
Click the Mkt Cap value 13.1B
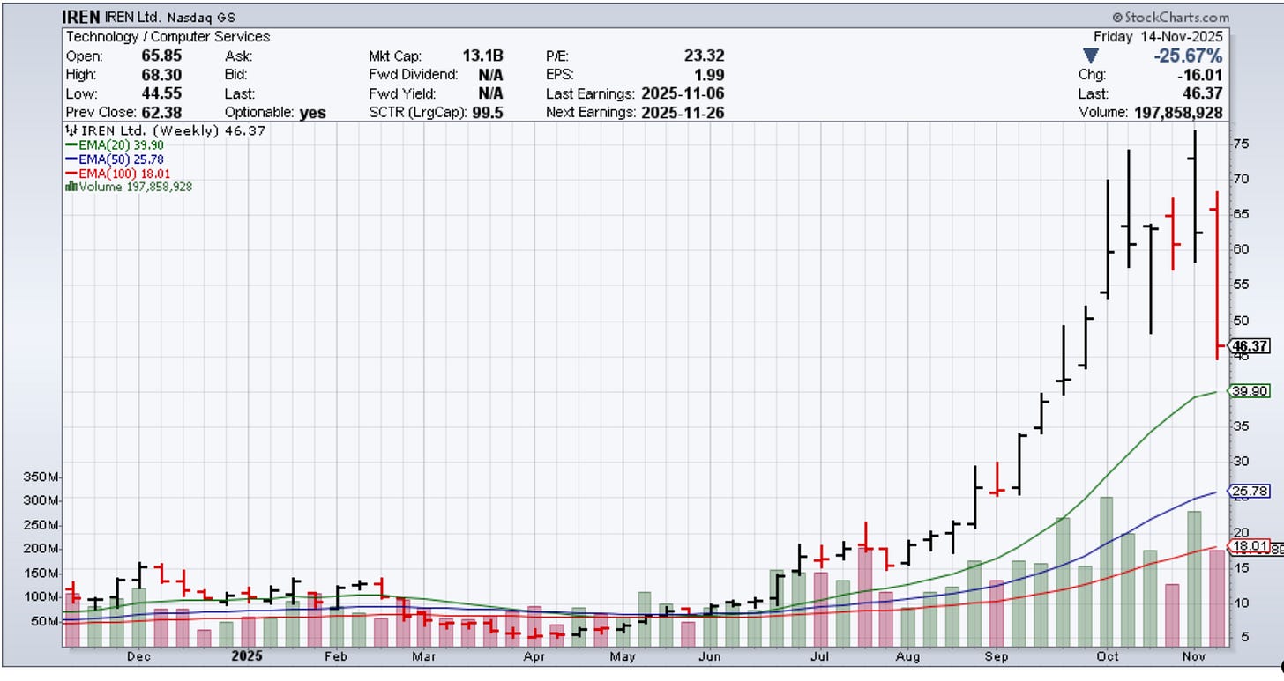point(483,56)
